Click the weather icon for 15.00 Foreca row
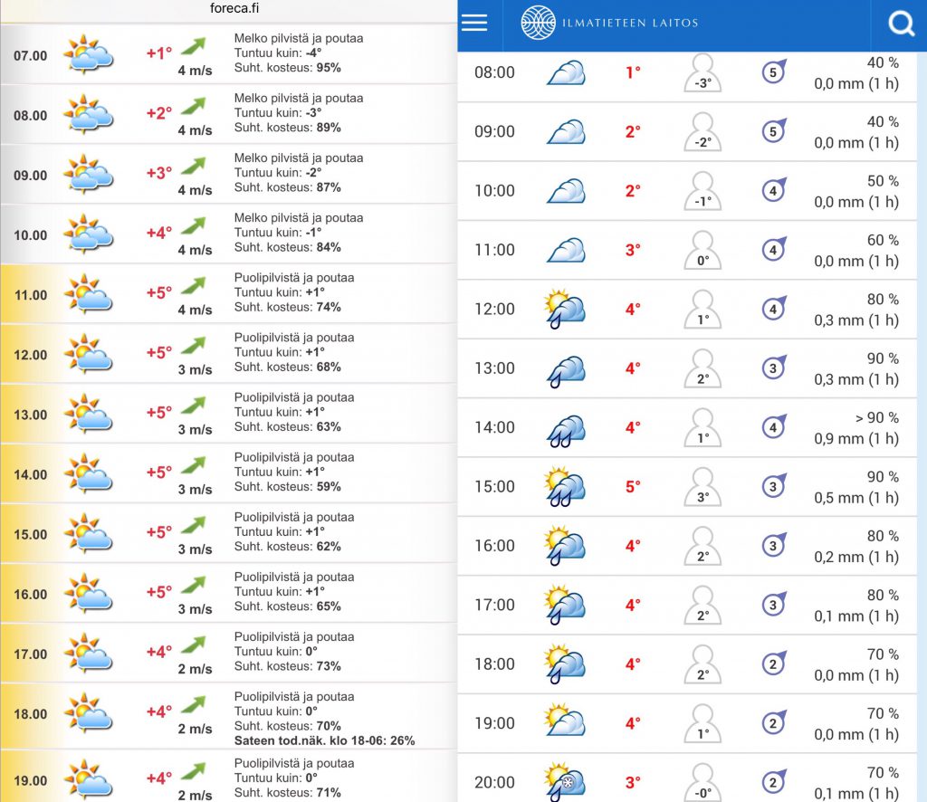The width and height of the screenshot is (927, 802). point(88,534)
